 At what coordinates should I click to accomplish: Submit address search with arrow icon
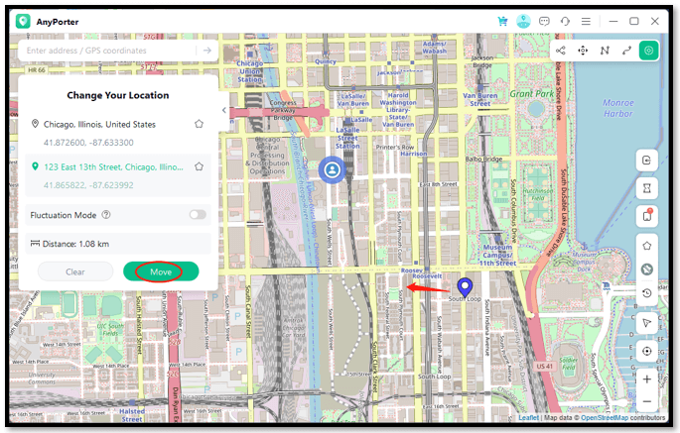pyautogui.click(x=207, y=51)
